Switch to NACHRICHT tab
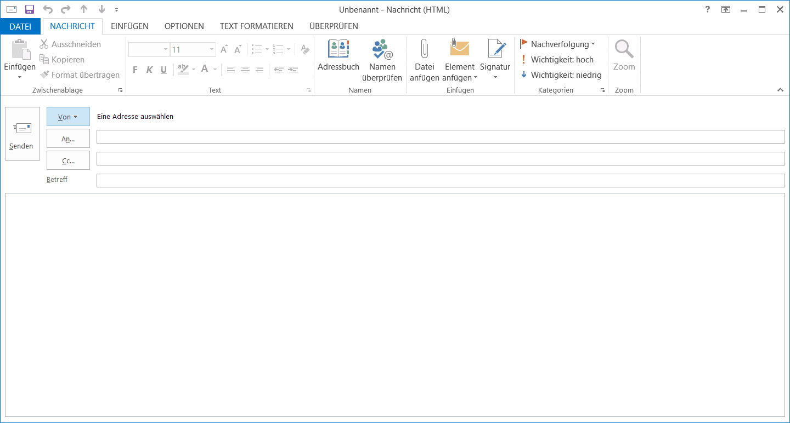 pyautogui.click(x=72, y=26)
